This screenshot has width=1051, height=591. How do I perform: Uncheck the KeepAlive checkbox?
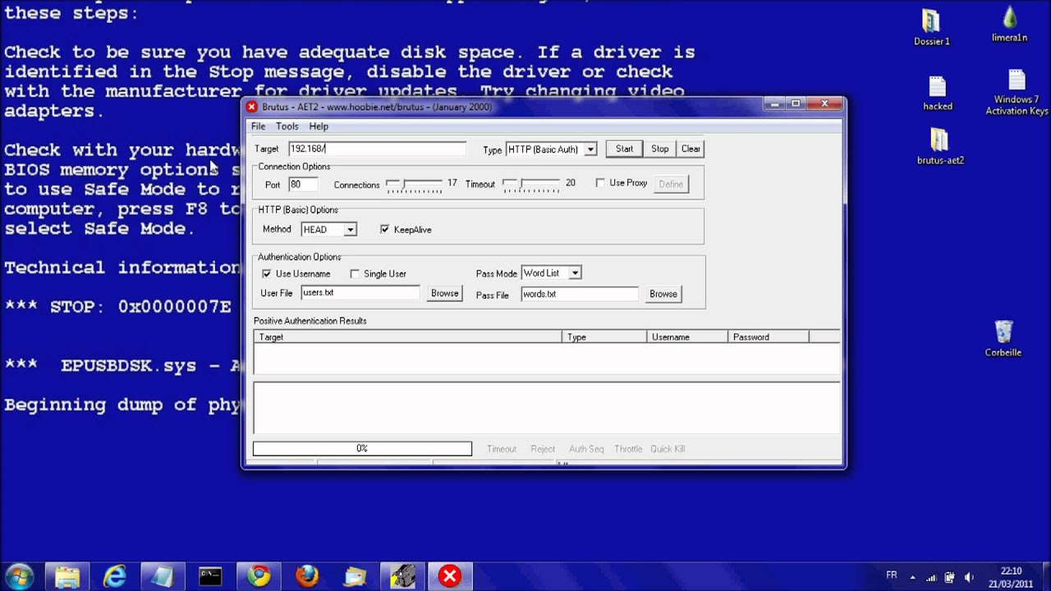click(x=384, y=230)
